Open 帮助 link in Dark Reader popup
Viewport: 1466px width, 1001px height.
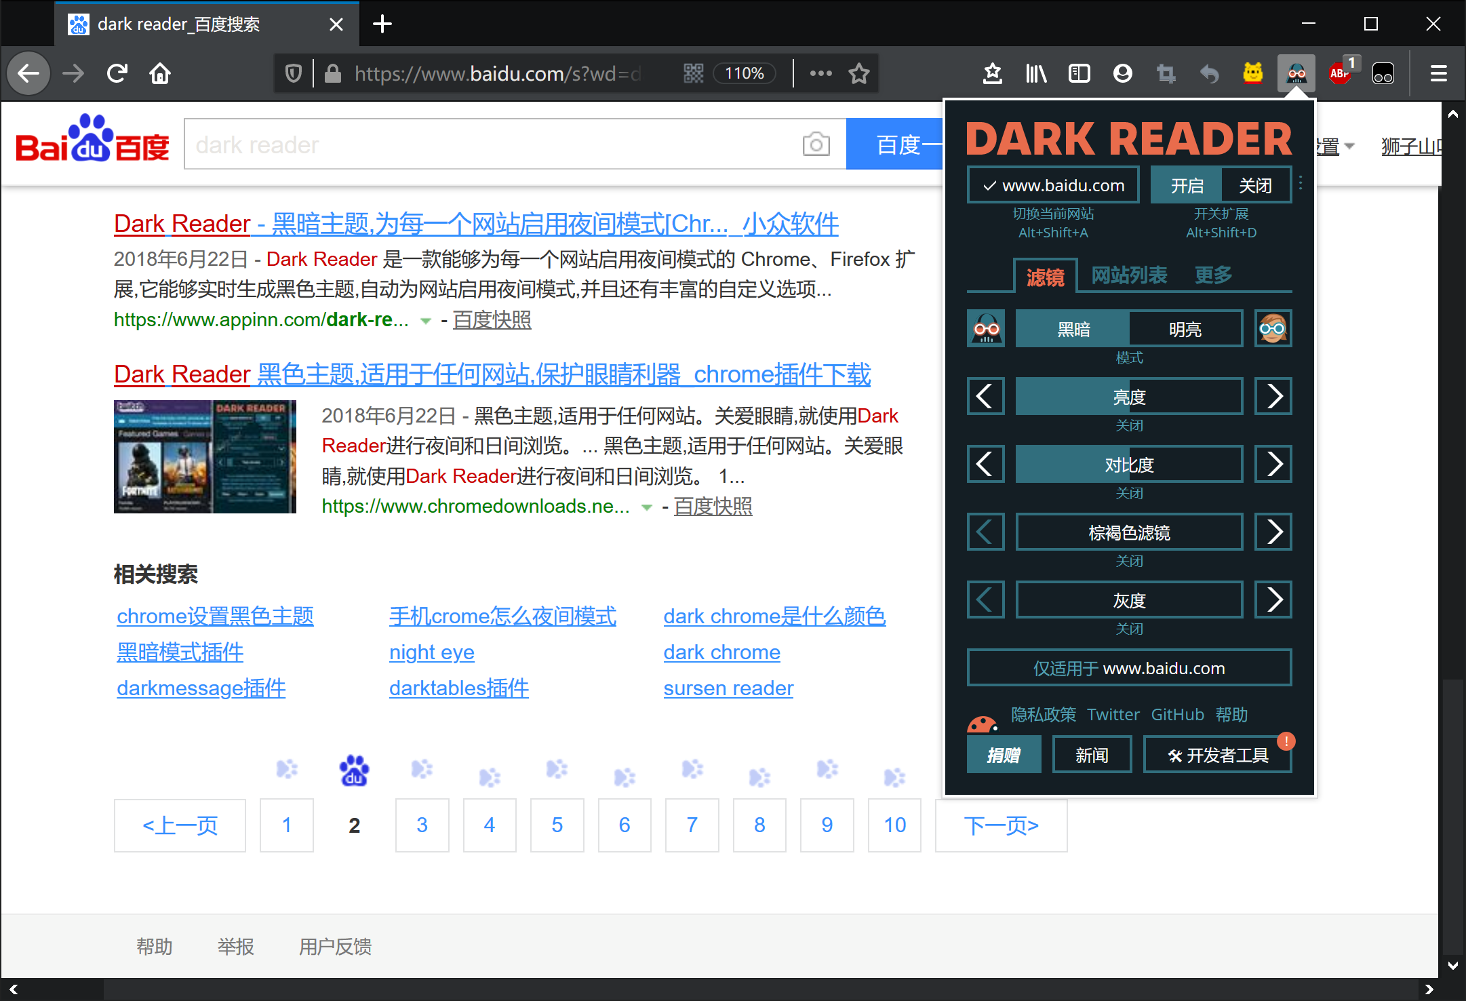point(1231,714)
